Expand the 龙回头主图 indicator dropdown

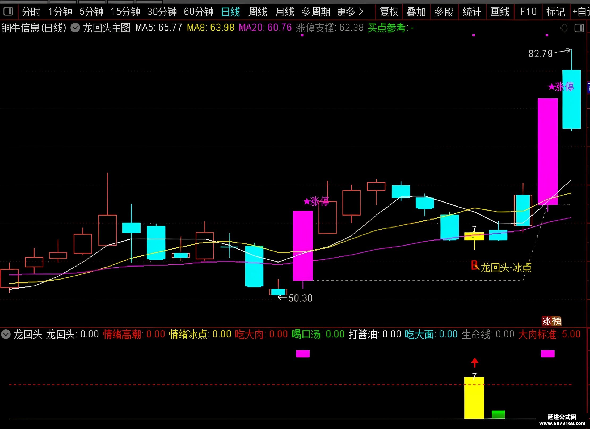click(75, 28)
